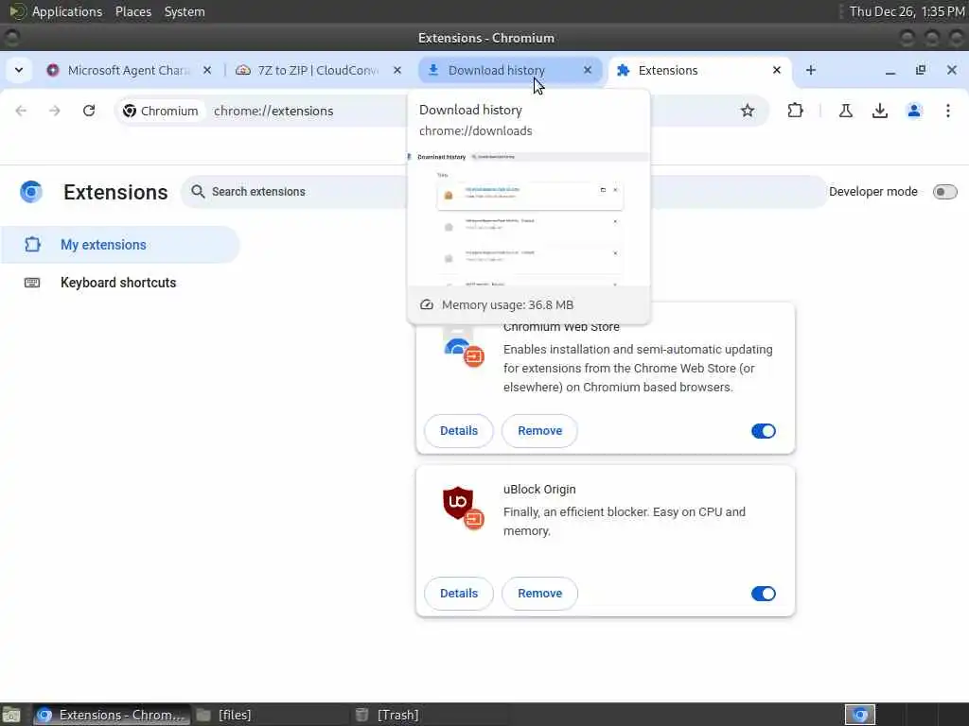Viewport: 969px width, 726px height.
Task: Toggle Developer mode switch
Action: pos(945,192)
